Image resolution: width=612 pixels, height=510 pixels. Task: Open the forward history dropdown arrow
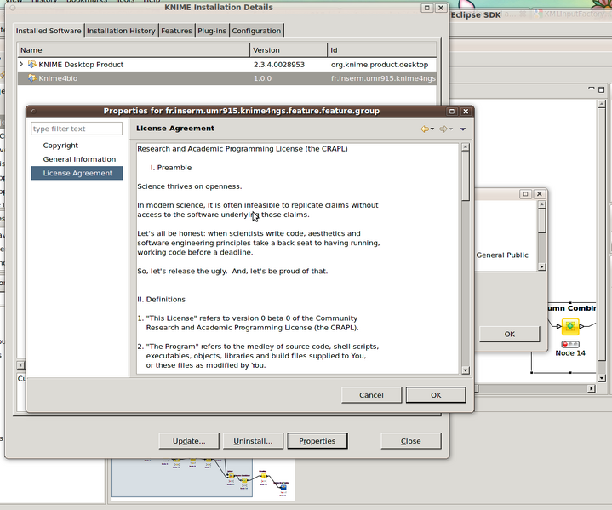click(x=451, y=129)
